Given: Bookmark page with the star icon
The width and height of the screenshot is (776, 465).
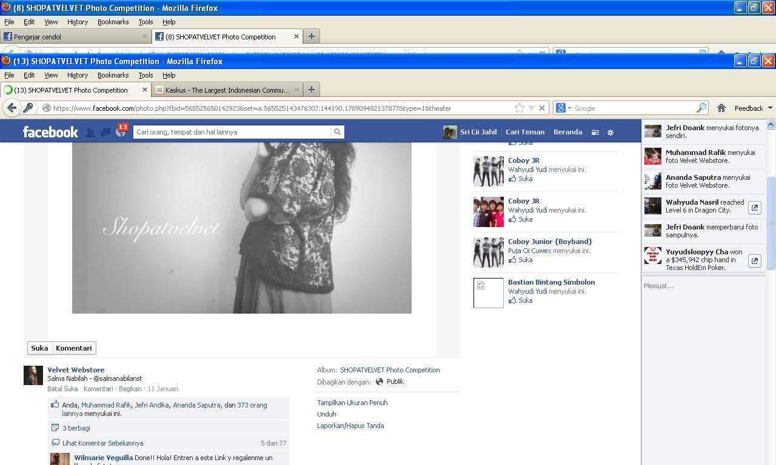Looking at the screenshot, I should 520,108.
